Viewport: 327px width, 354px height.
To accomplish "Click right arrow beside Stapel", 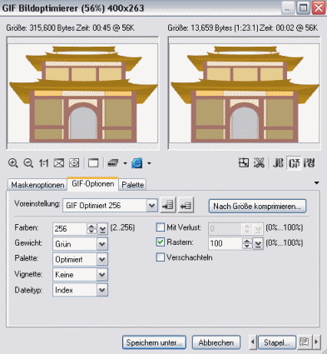I will (x=316, y=342).
